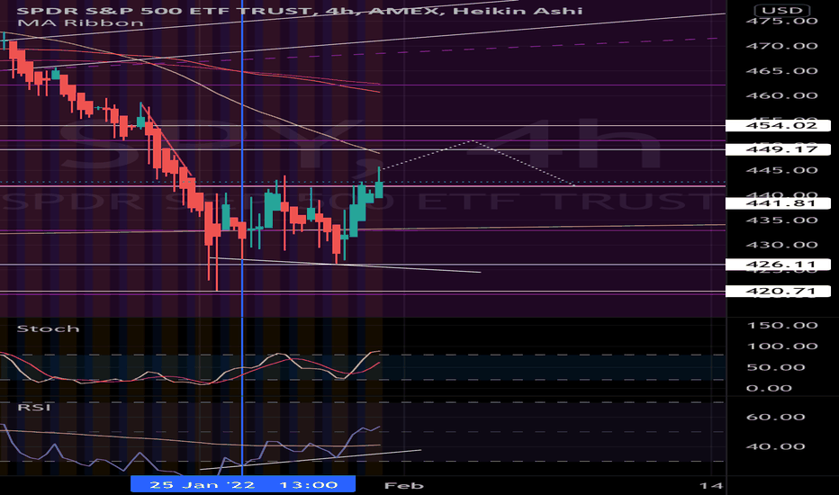Click the 460.00 price axis value

click(x=781, y=95)
